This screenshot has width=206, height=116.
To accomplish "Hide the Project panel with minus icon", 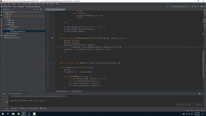I will click(43, 9).
